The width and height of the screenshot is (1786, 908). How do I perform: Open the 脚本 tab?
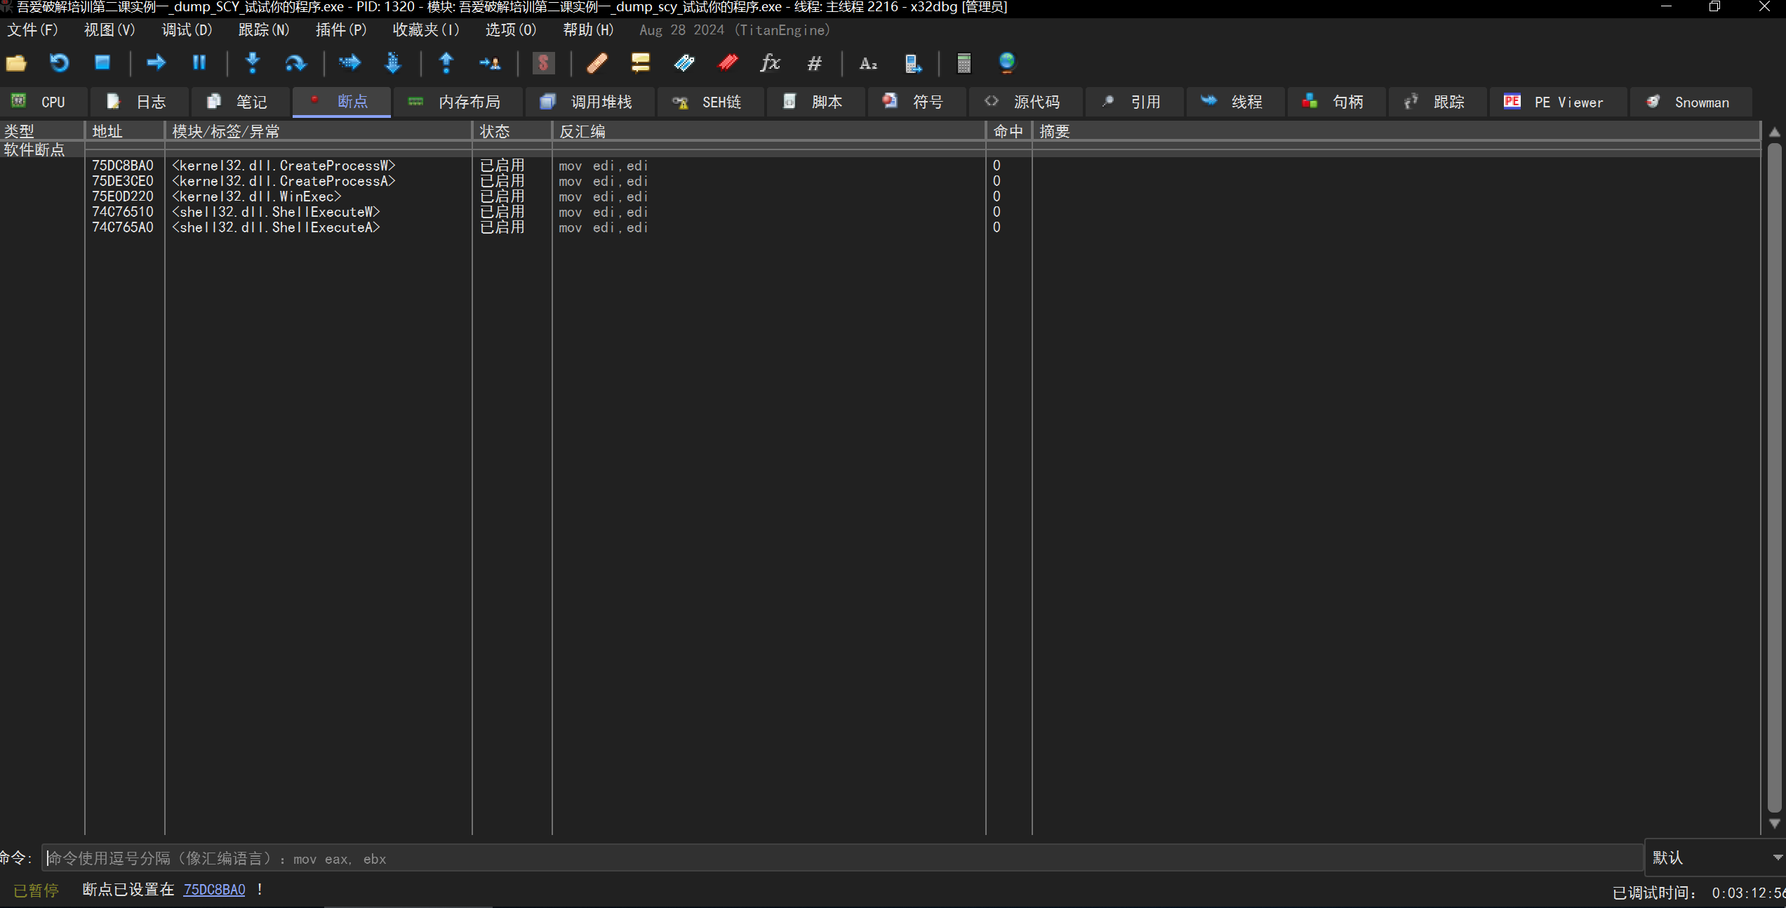(x=815, y=102)
